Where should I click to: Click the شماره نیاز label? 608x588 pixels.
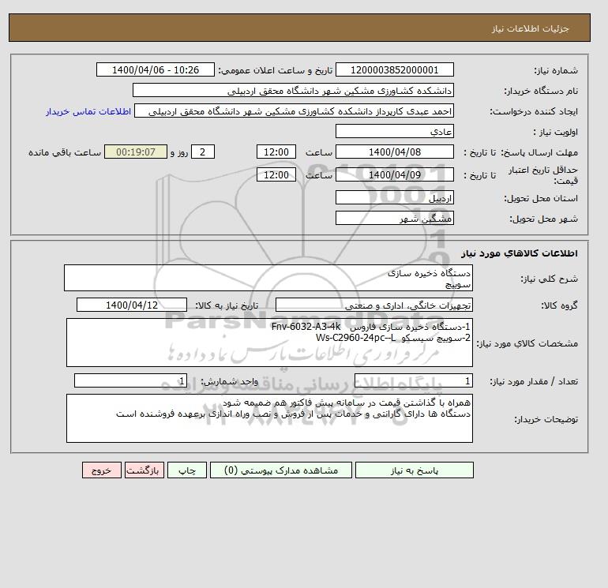click(556, 70)
